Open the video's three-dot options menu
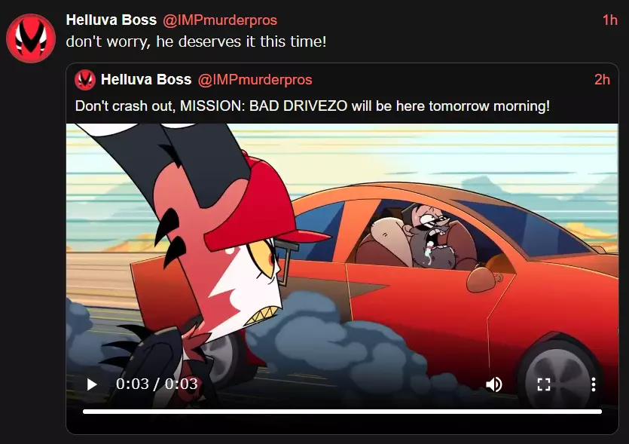The image size is (629, 444). pyautogui.click(x=594, y=384)
